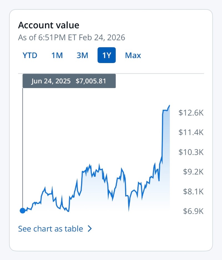Click the As of 6:51PM ET timestamp
The image size is (222, 260).
(x=72, y=37)
